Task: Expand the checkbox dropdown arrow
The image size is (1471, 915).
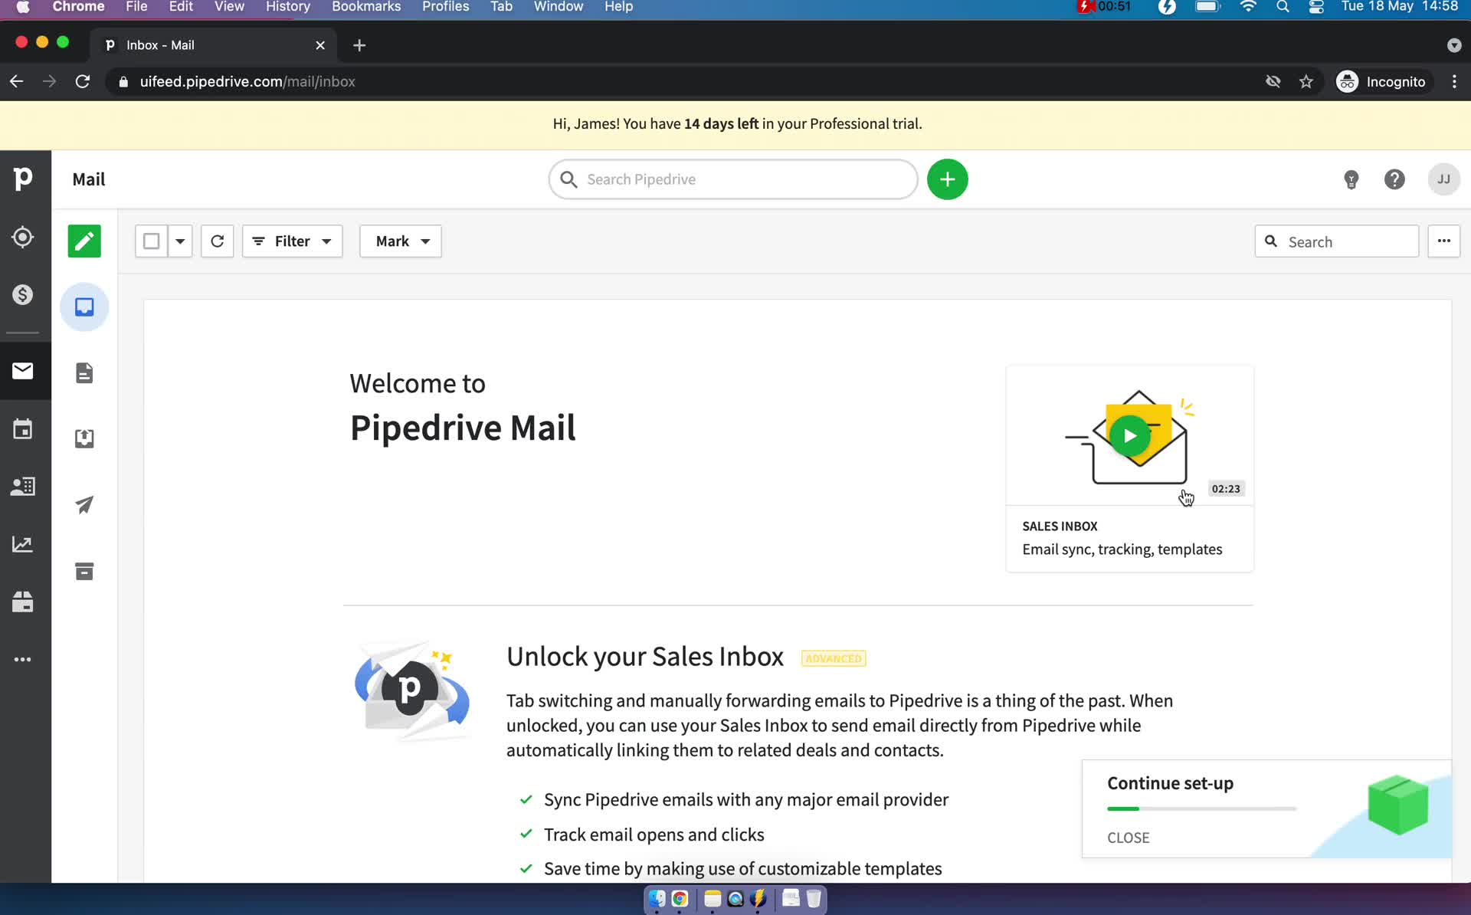Action: click(x=179, y=241)
